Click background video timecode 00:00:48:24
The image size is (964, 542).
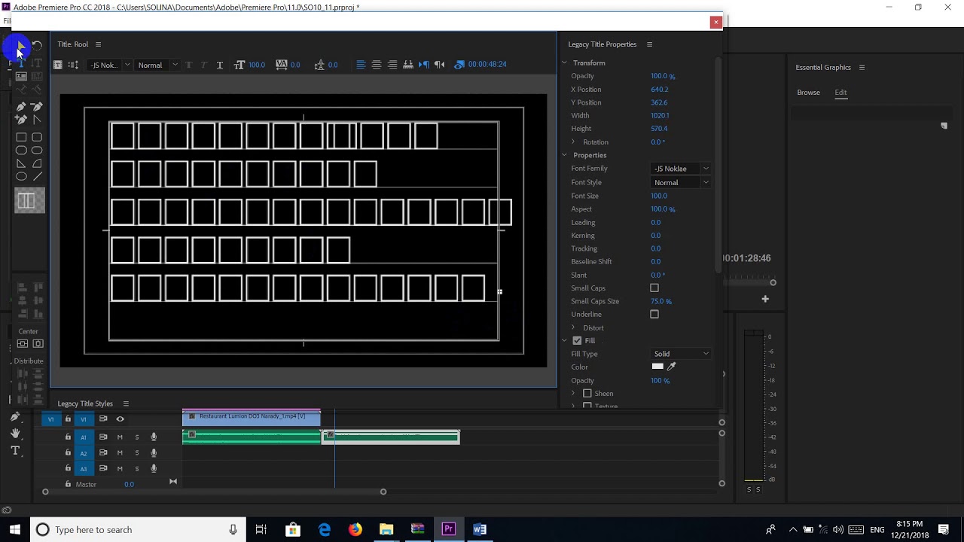(x=487, y=65)
